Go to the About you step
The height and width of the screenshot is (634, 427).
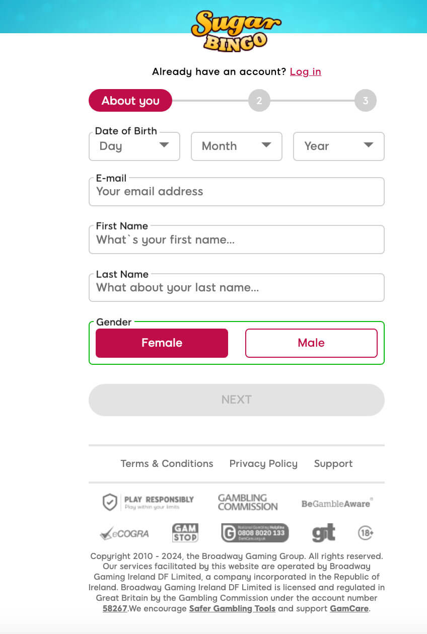pyautogui.click(x=130, y=101)
